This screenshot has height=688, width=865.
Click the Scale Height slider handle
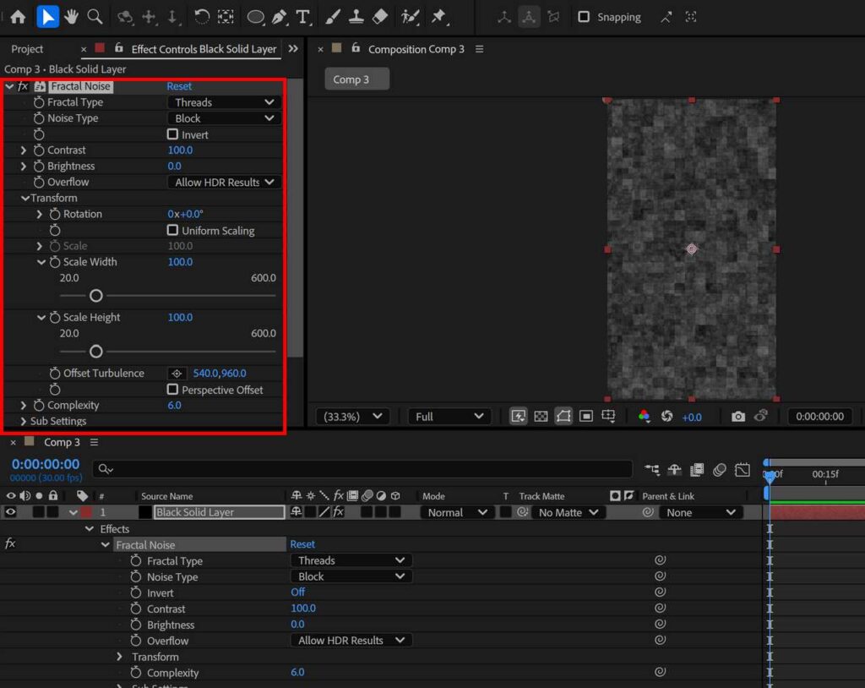tap(96, 351)
